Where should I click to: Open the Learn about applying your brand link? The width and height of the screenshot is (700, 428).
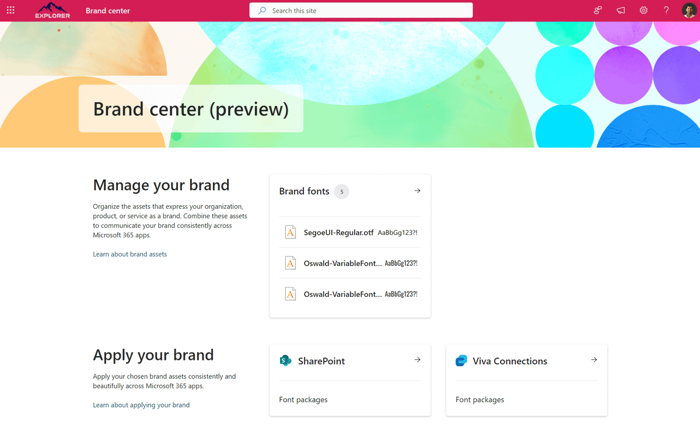click(x=141, y=405)
